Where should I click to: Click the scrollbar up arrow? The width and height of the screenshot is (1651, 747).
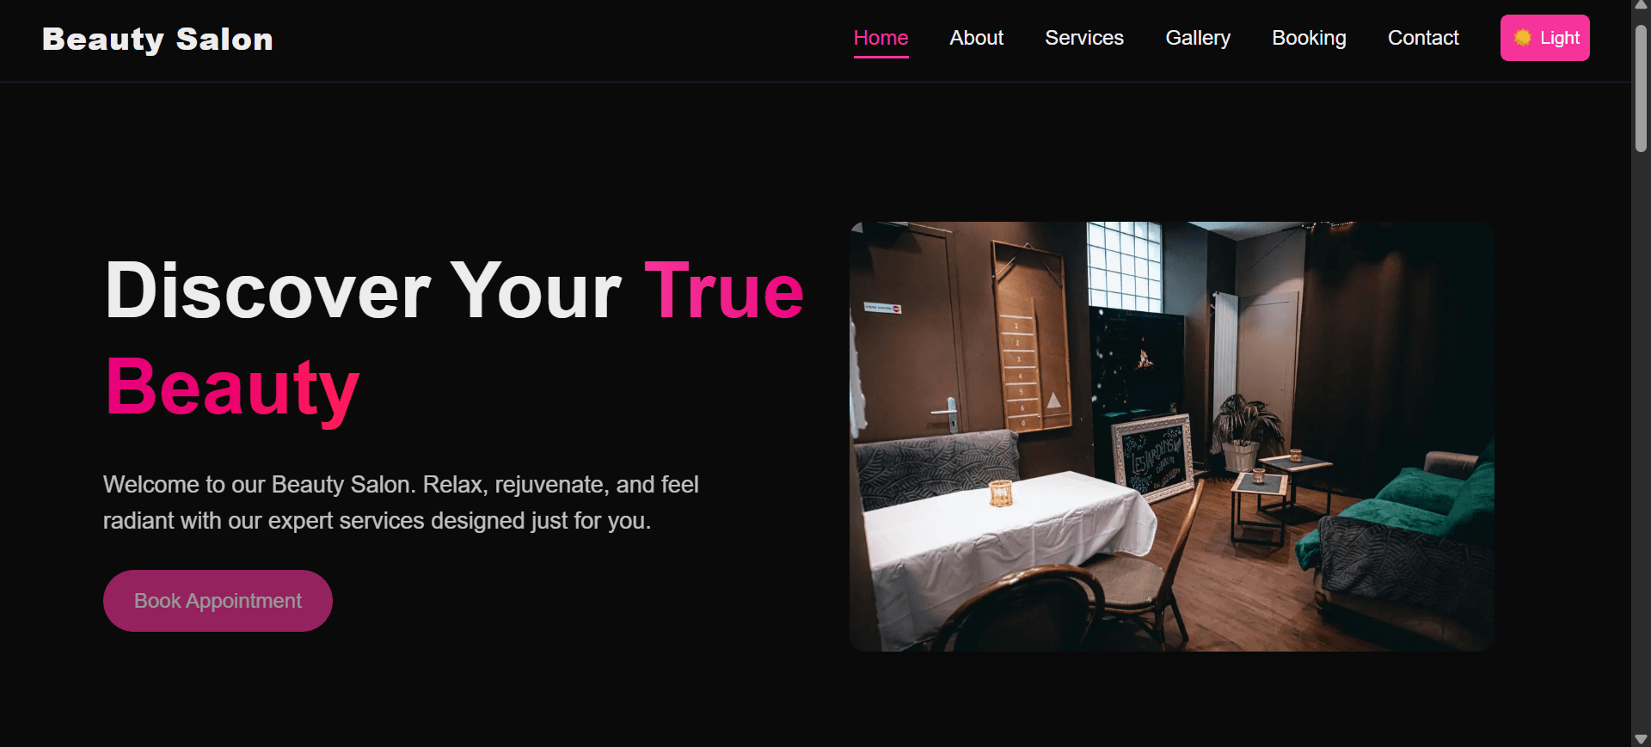1641,6
